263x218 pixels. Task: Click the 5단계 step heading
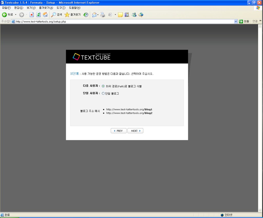[74, 74]
